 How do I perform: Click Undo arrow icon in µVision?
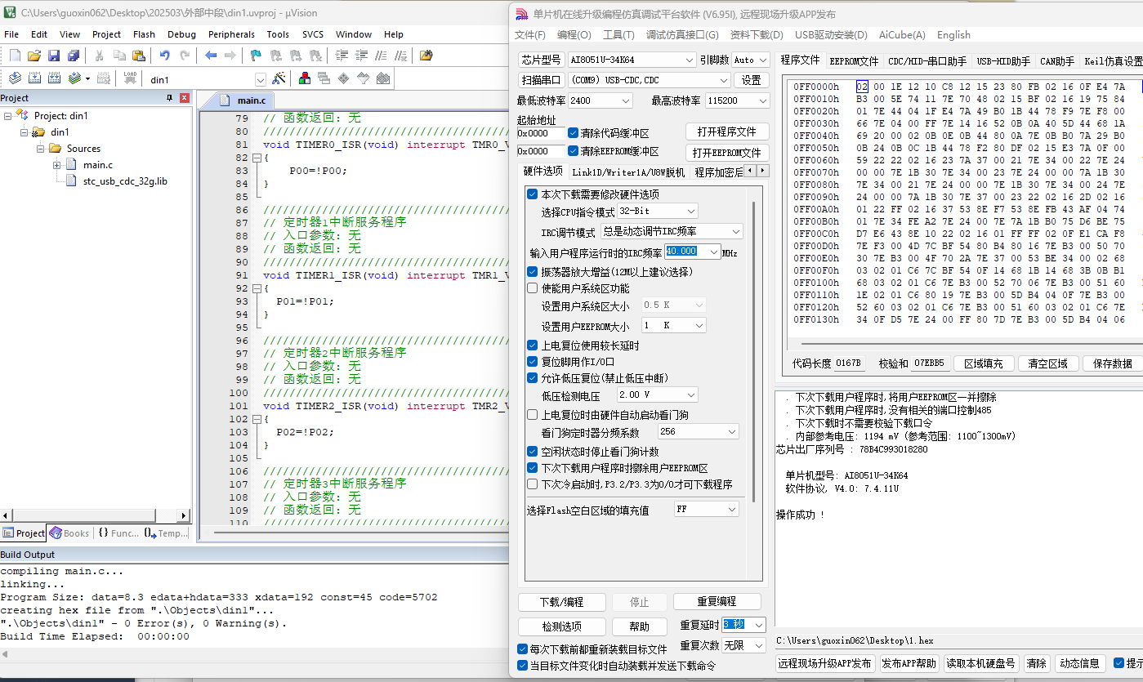[x=164, y=56]
